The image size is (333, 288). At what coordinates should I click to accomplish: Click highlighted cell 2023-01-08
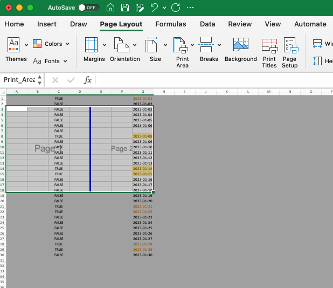(142, 136)
